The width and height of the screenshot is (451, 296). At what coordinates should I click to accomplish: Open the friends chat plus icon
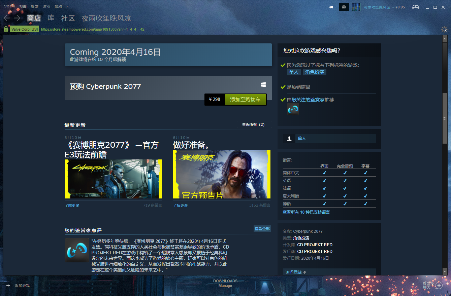coord(439,285)
